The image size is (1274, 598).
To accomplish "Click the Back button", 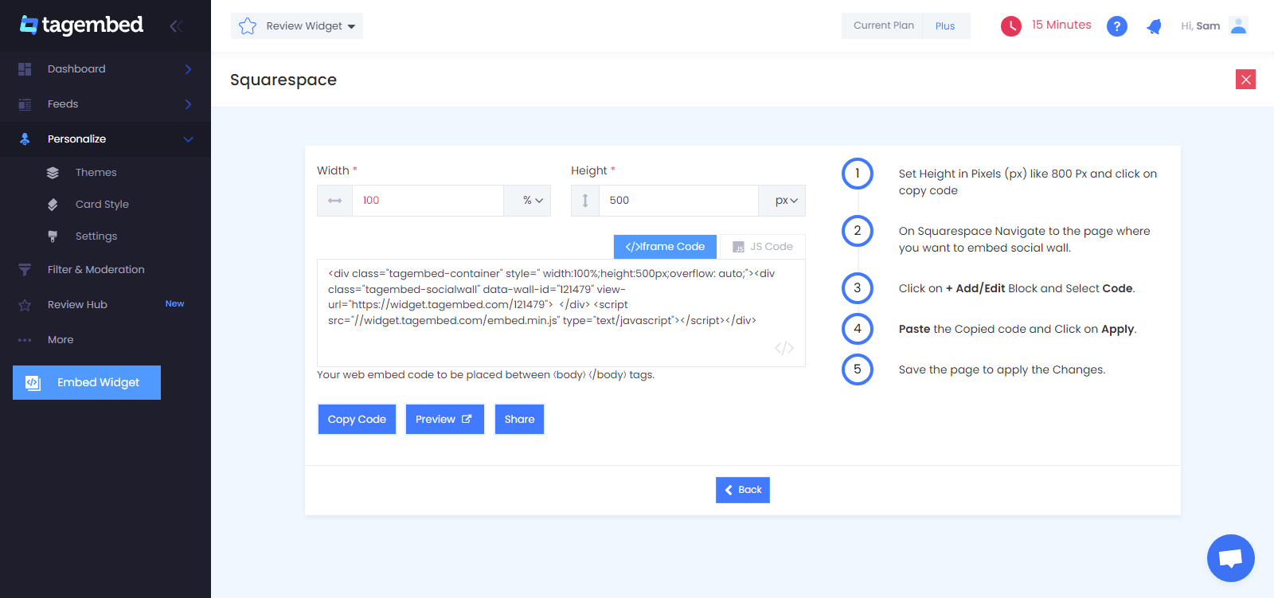I will [x=743, y=491].
